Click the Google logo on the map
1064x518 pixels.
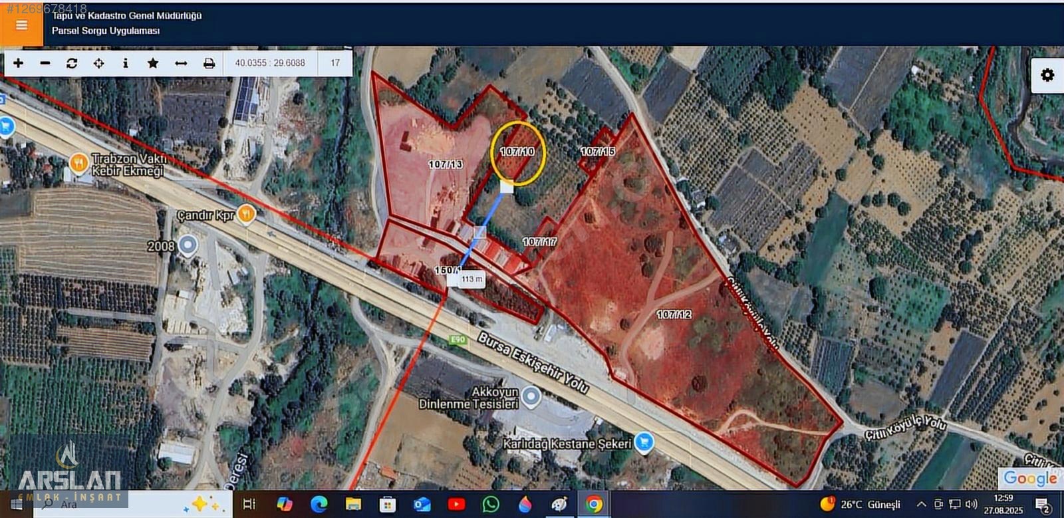coord(1030,477)
